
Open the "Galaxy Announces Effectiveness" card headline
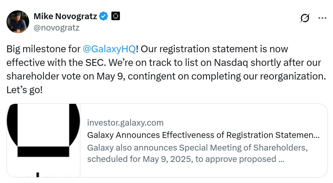[203, 135]
